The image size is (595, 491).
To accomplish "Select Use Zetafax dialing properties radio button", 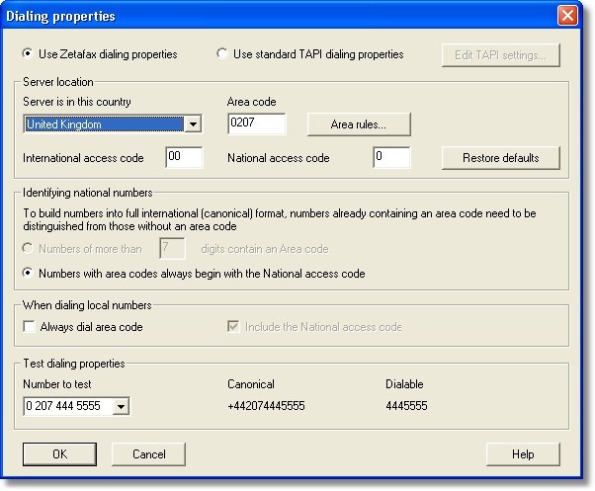I will tap(28, 53).
